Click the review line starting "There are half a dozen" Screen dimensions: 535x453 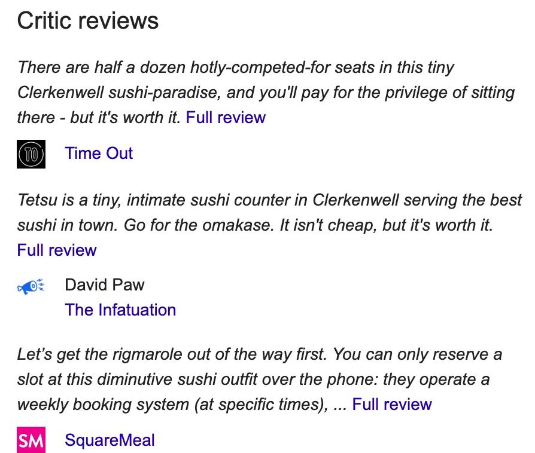point(236,67)
